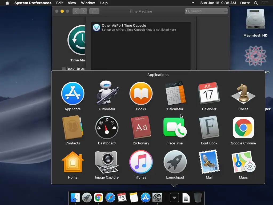Open the Window menu
The height and width of the screenshot is (205, 273).
(88, 3)
